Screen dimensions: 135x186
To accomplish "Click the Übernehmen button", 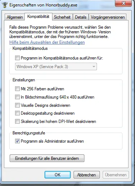I will [x=116, y=175].
